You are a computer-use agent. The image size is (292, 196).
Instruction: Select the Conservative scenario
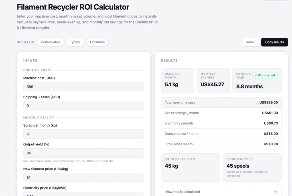(50, 42)
